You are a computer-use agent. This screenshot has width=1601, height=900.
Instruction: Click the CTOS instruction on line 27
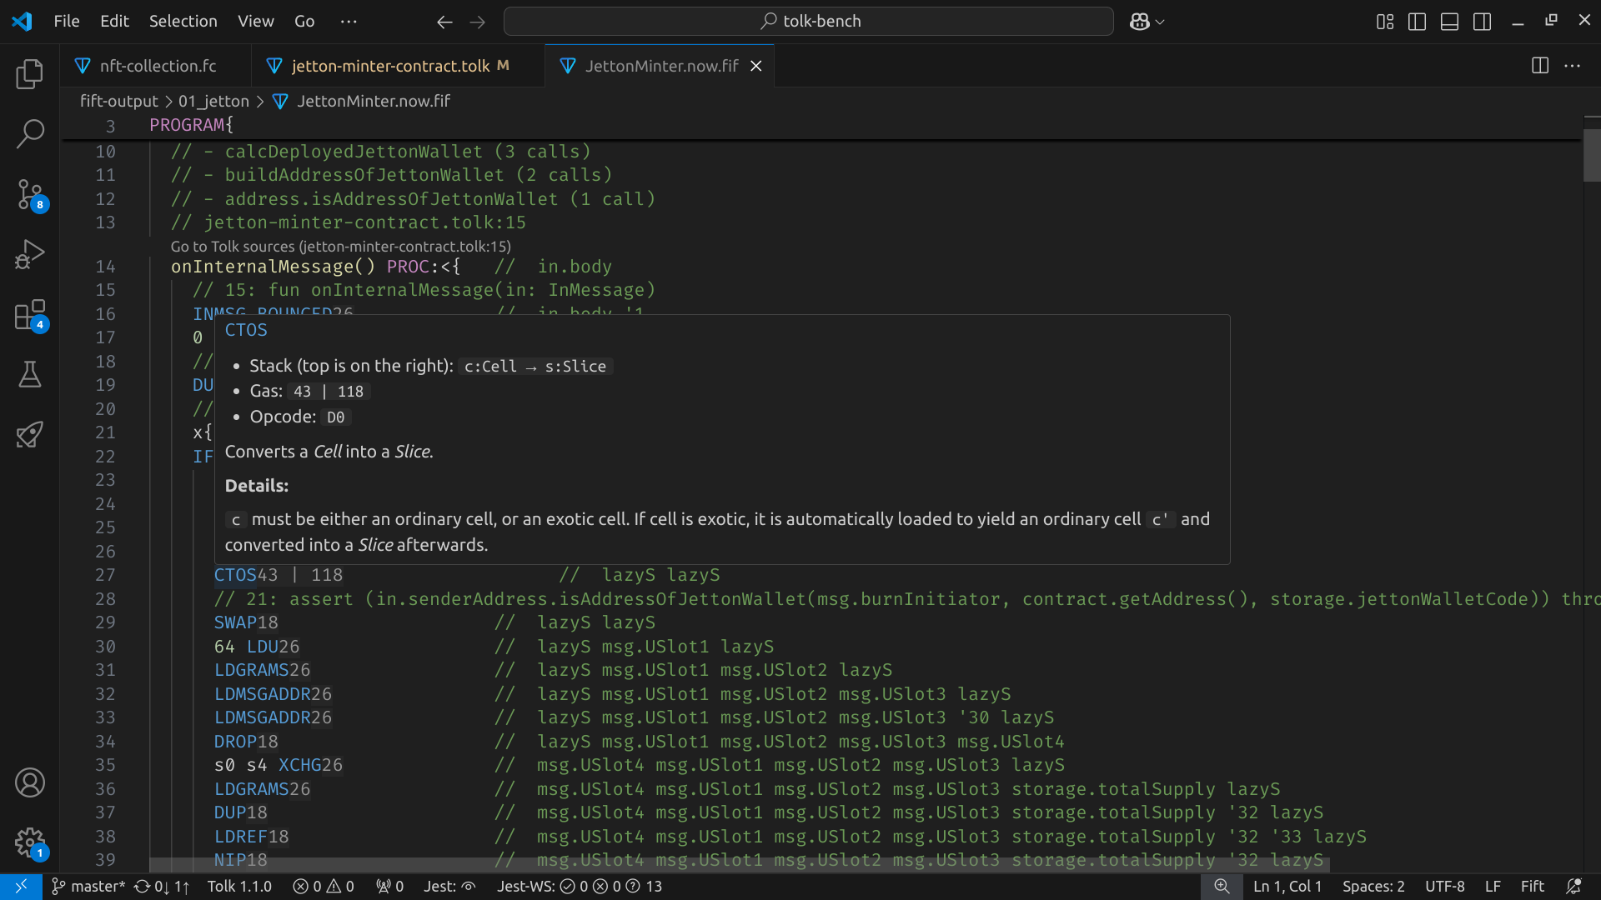click(x=235, y=575)
